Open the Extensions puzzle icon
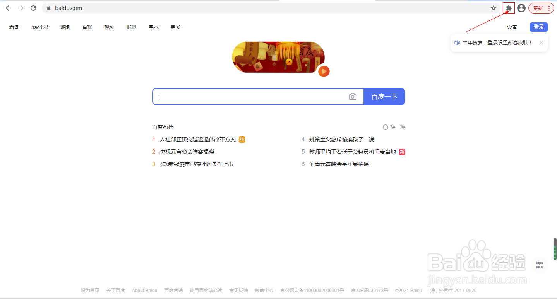Screen dimensions: 557x299 [x=509, y=8]
